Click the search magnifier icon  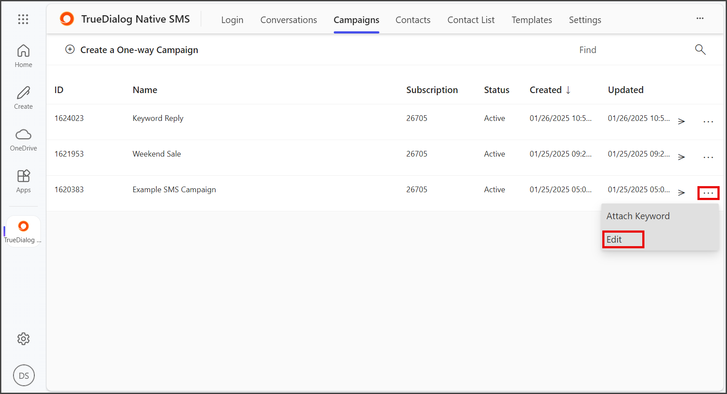pos(700,50)
